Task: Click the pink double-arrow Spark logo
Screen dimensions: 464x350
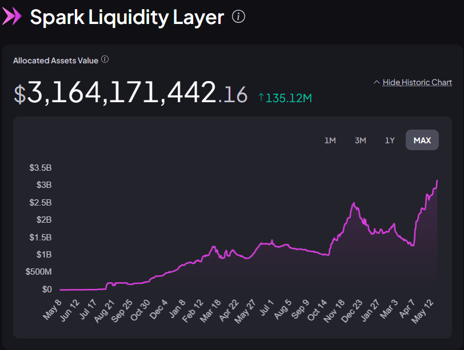Action: 12,16
